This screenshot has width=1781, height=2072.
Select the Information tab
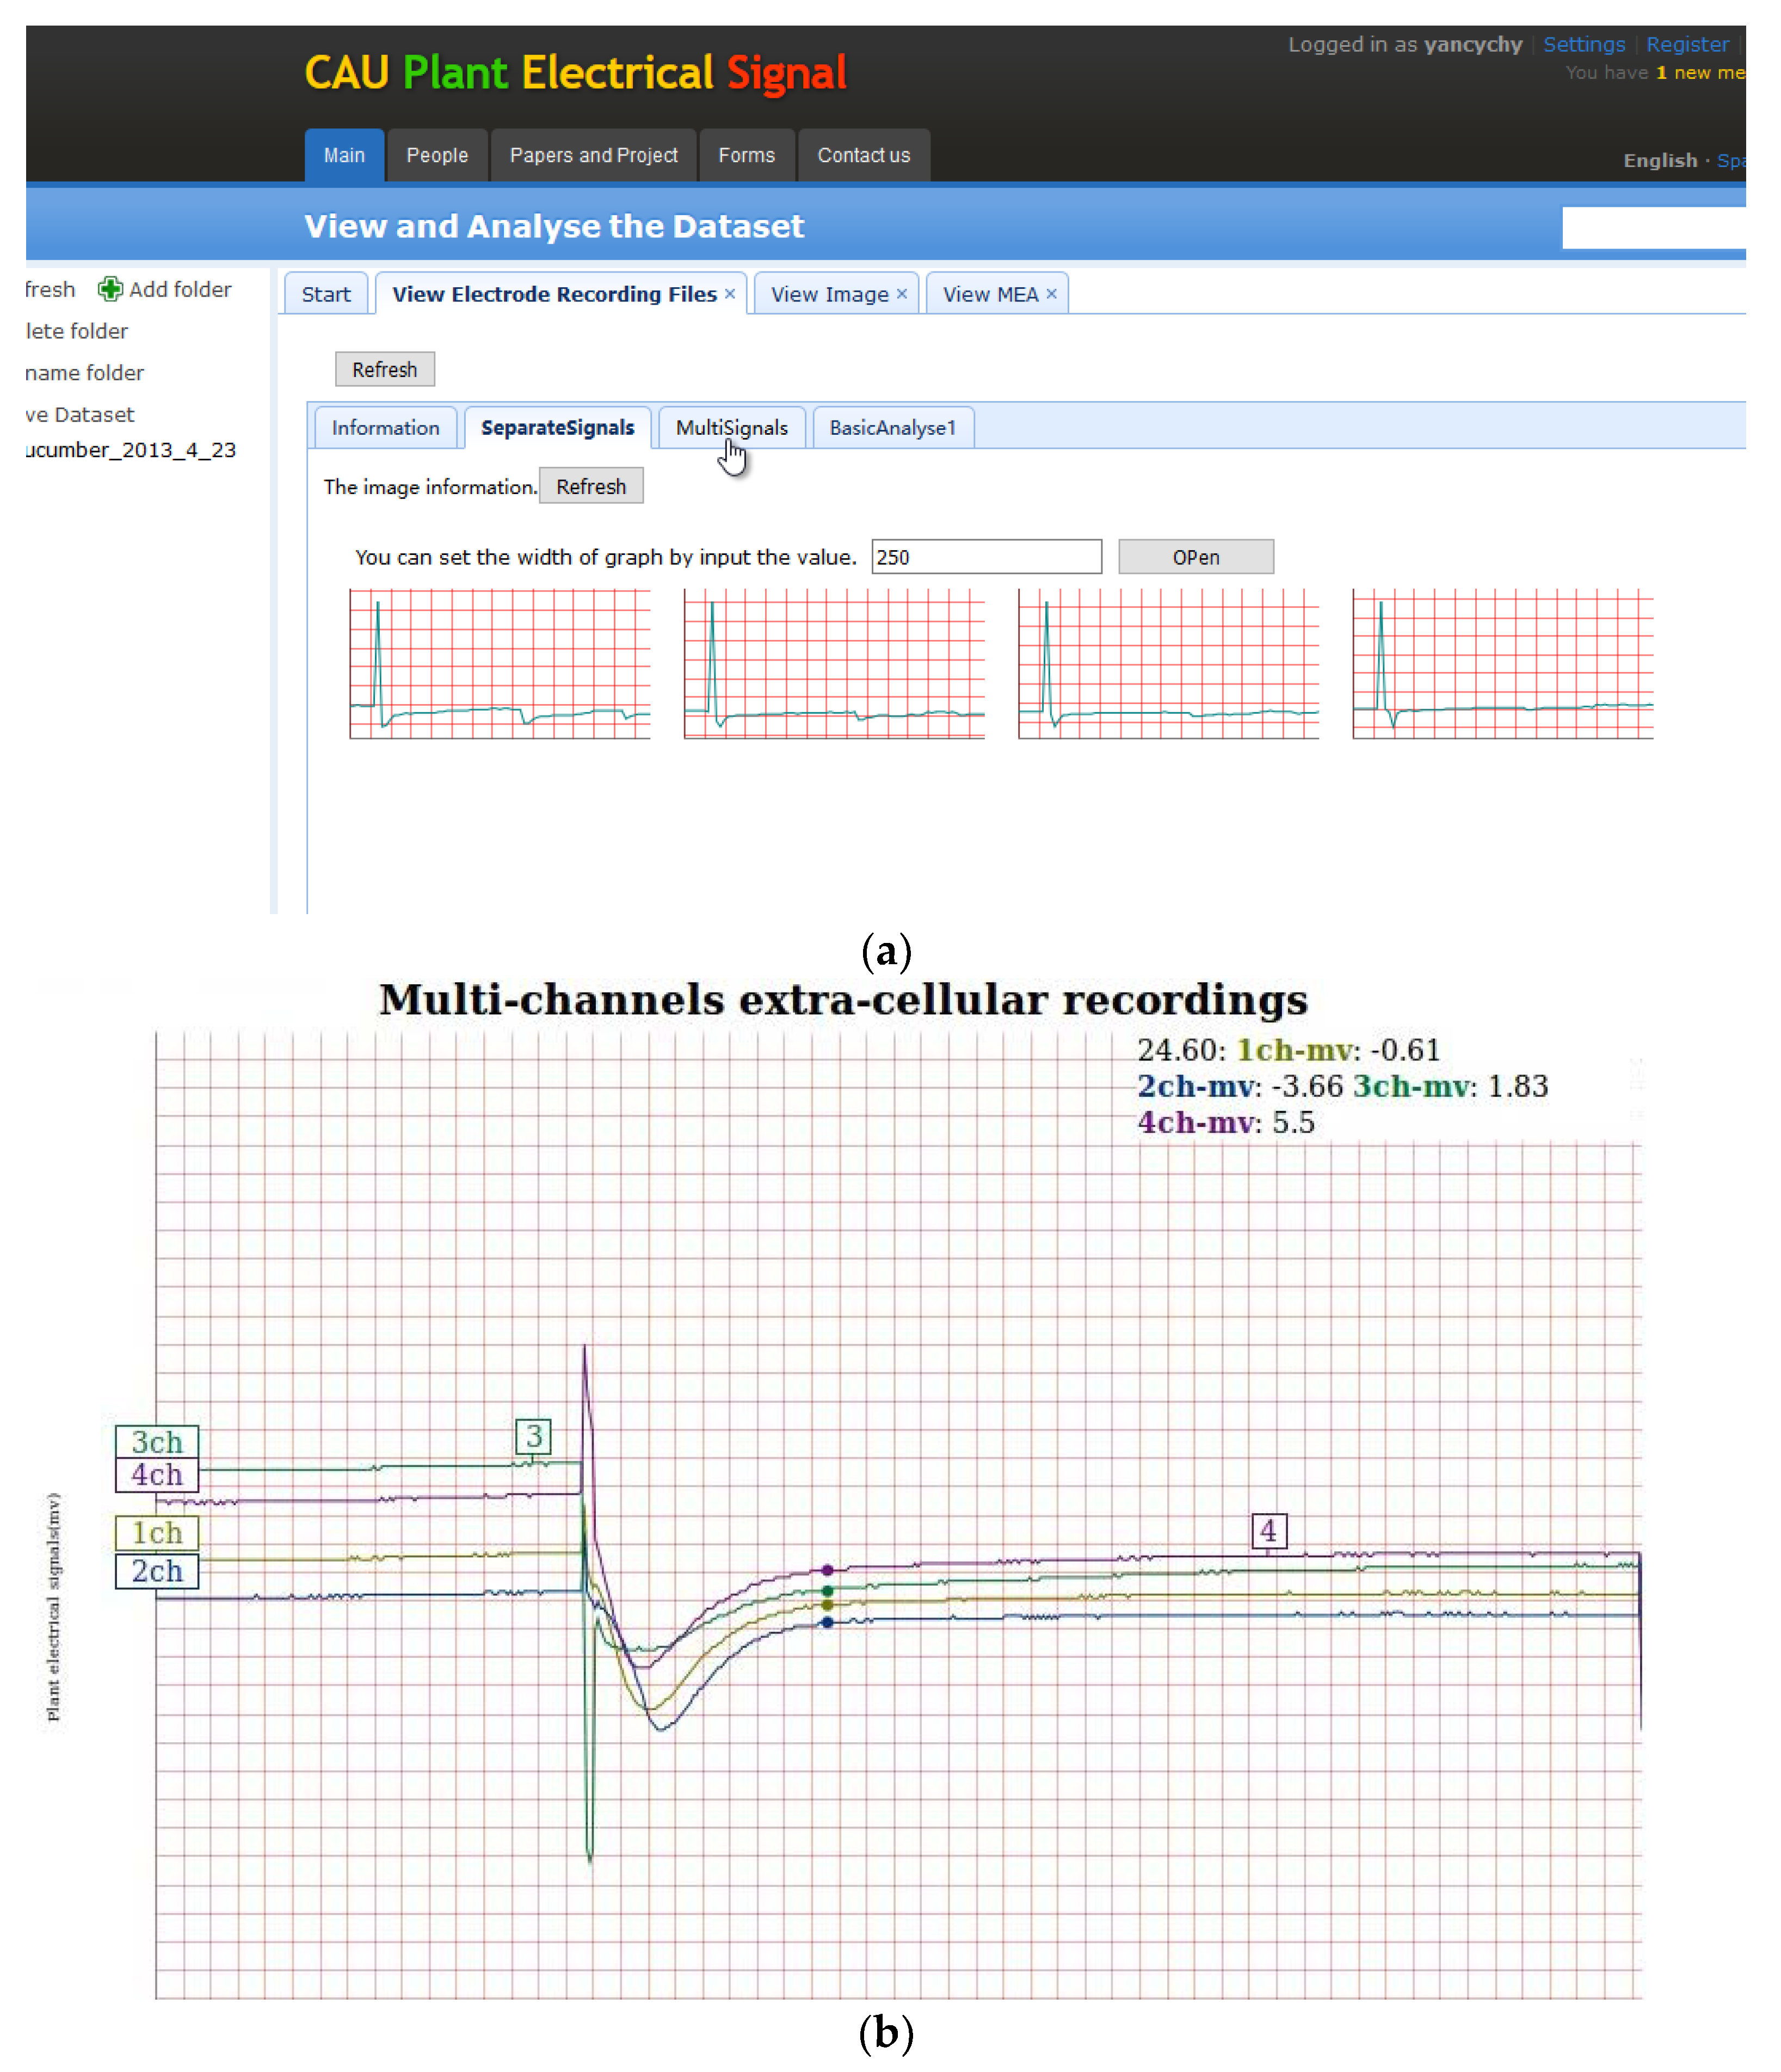[387, 429]
